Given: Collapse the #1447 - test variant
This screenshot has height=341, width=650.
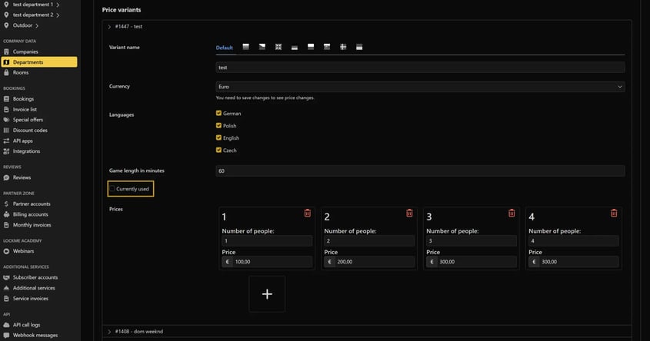Looking at the screenshot, I should [109, 27].
